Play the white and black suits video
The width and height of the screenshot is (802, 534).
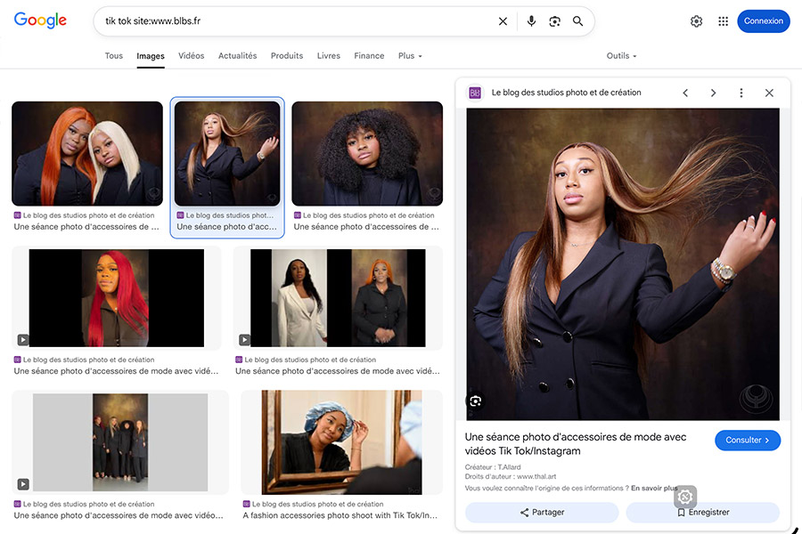[x=338, y=298]
